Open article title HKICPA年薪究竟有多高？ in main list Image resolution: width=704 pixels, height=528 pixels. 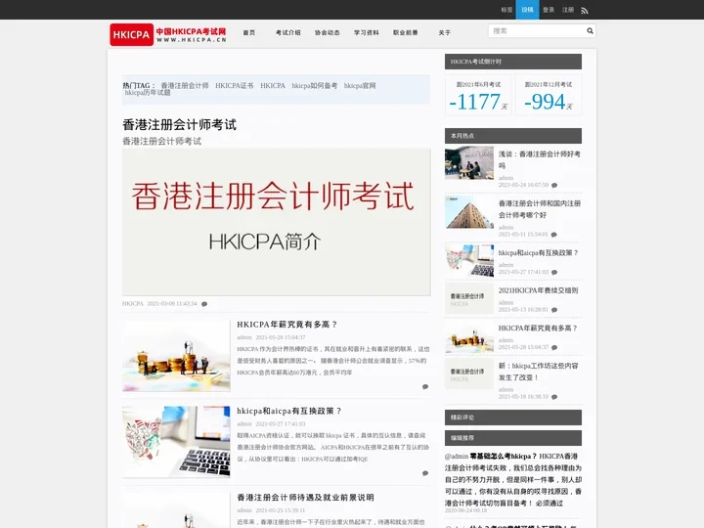[x=286, y=325]
